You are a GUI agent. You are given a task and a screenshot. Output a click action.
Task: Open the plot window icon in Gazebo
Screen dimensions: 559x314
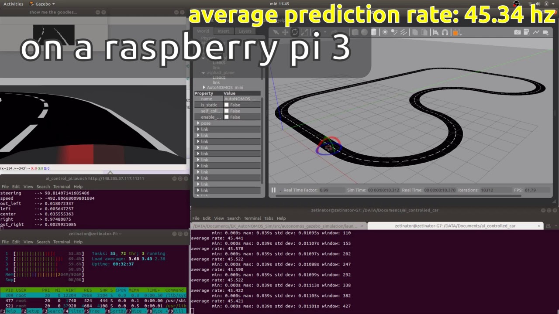pos(536,32)
